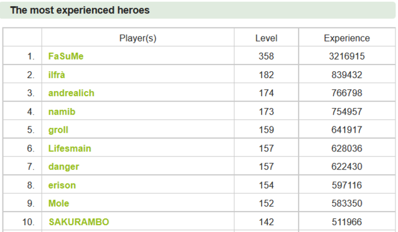
Task: Open danger player profile link
Action: [x=63, y=167]
